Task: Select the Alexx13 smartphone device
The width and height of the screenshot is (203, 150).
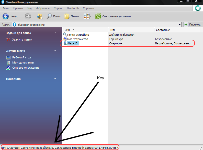Action: click(x=72, y=44)
